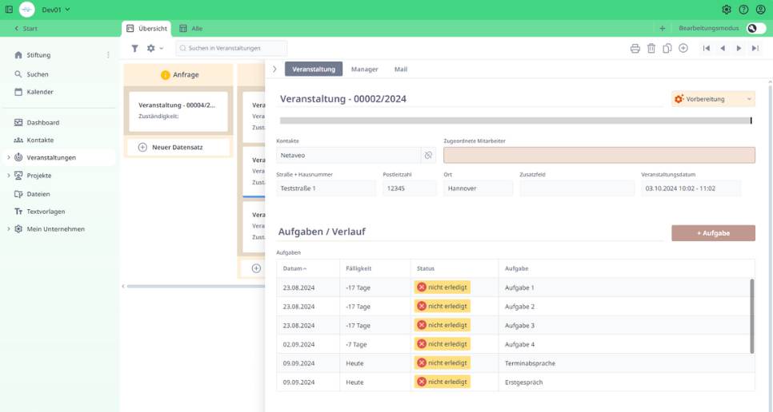Image resolution: width=773 pixels, height=412 pixels.
Task: Click the event progress bar
Action: click(515, 121)
